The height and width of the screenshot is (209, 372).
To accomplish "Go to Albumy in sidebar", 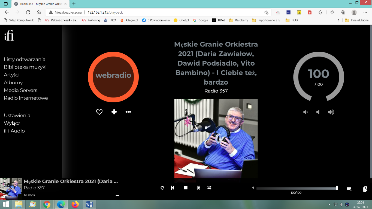I will [13, 82].
